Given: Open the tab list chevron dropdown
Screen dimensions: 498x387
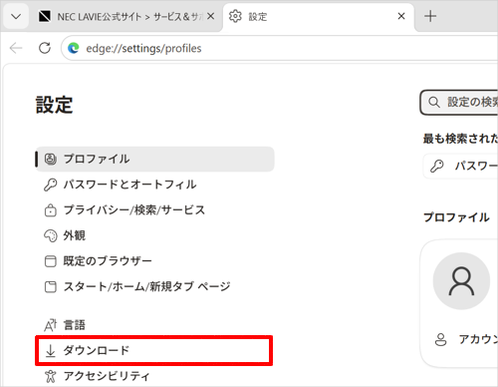Looking at the screenshot, I should pos(16,16).
